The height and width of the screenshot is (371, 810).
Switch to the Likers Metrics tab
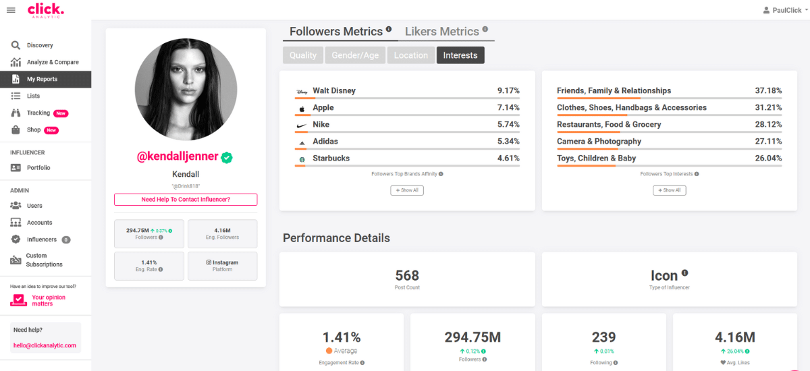click(442, 32)
